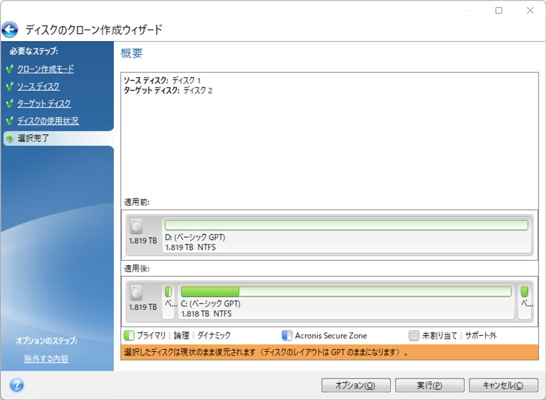The width and height of the screenshot is (546, 400).
Task: Click the 概要 heading
Action: pyautogui.click(x=132, y=53)
